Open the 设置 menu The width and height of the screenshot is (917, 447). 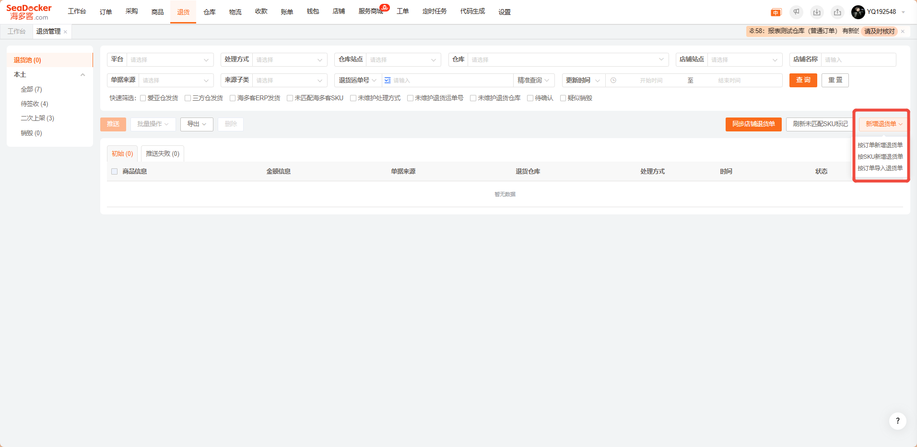[x=505, y=12]
